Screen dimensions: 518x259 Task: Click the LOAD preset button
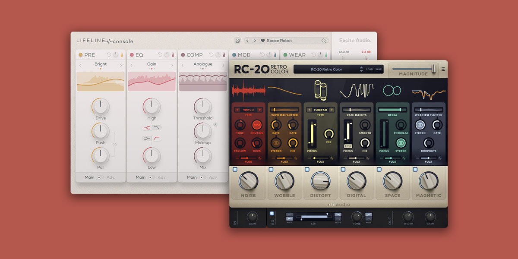tap(370, 69)
